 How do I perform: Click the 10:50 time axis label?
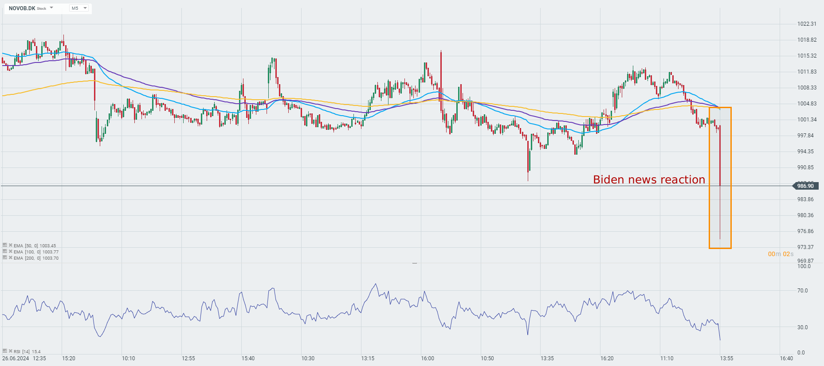pos(487,358)
